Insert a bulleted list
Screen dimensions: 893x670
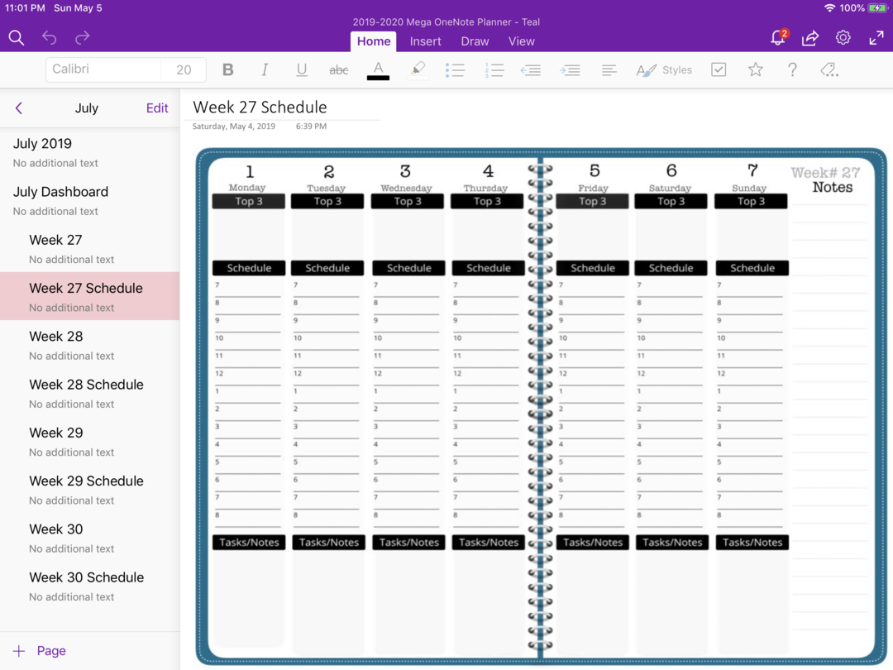[455, 70]
